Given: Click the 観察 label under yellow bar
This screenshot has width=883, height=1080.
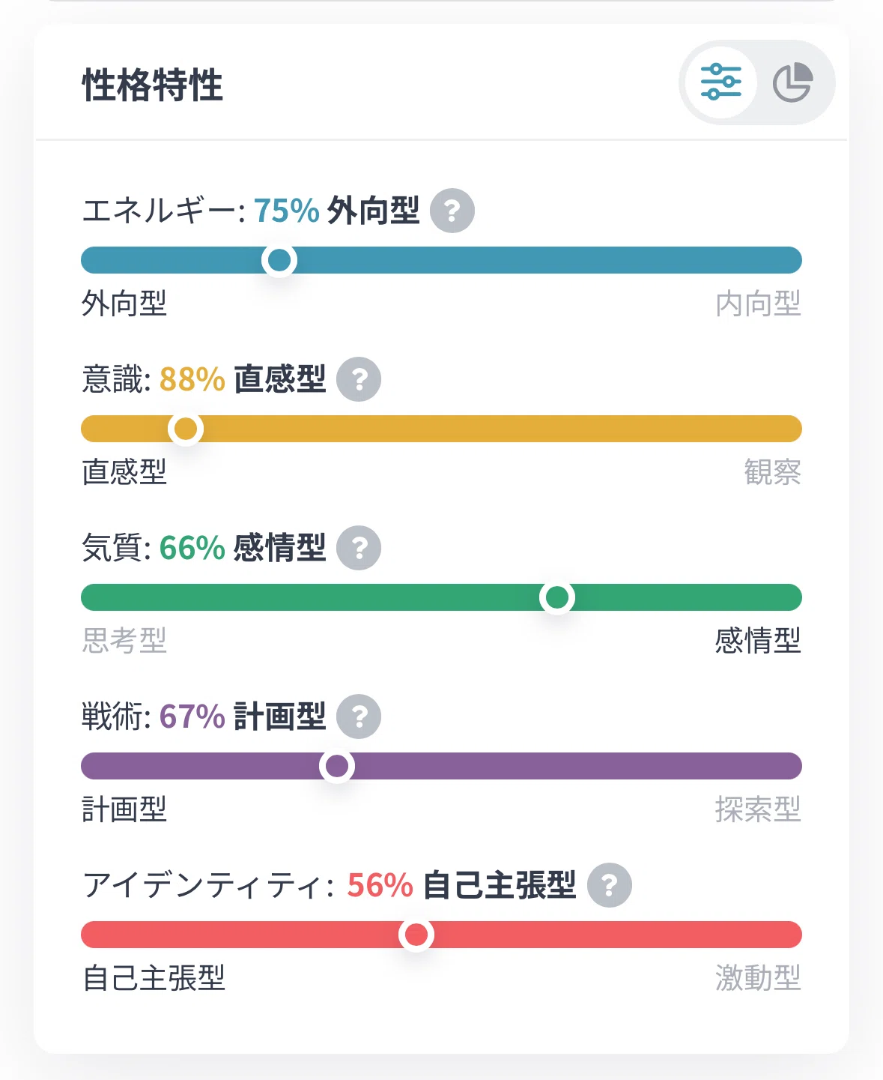Looking at the screenshot, I should [772, 472].
